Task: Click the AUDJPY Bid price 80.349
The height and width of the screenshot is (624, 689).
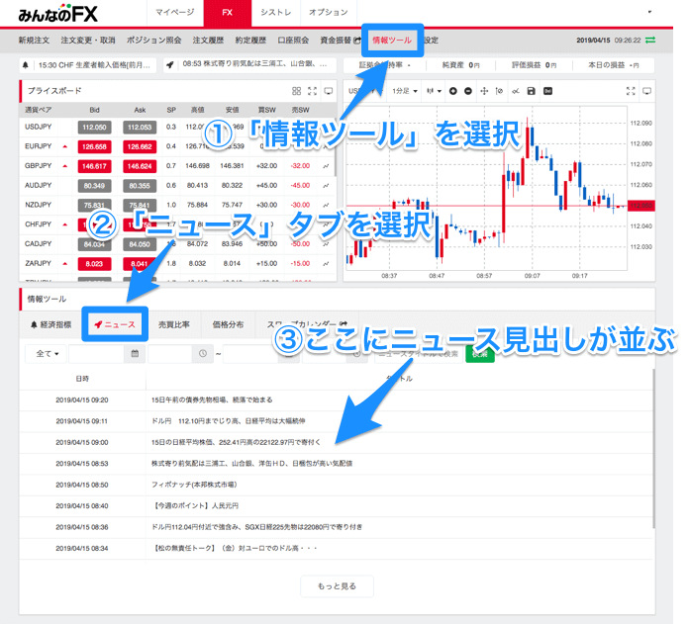Action: (94, 186)
